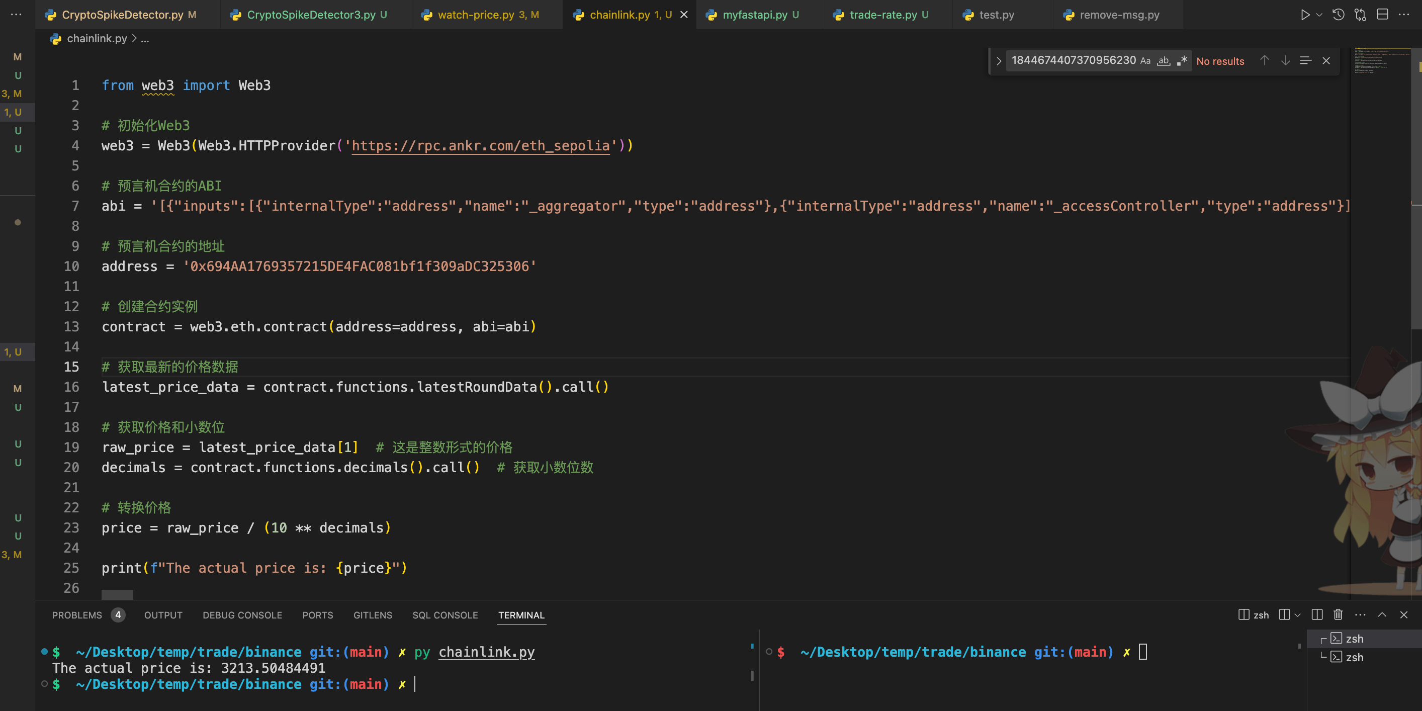Click chainlink.py in the breadcrumb

(97, 39)
